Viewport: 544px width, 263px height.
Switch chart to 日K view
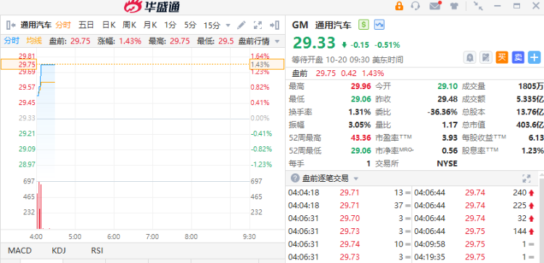pyautogui.click(x=109, y=25)
